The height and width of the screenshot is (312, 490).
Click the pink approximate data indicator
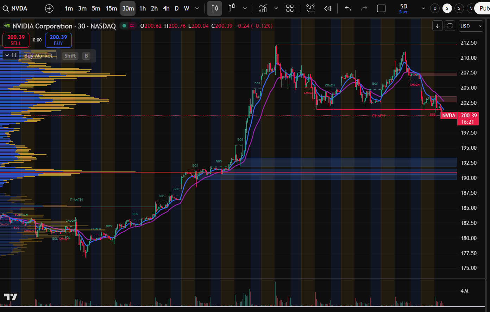pos(132,26)
